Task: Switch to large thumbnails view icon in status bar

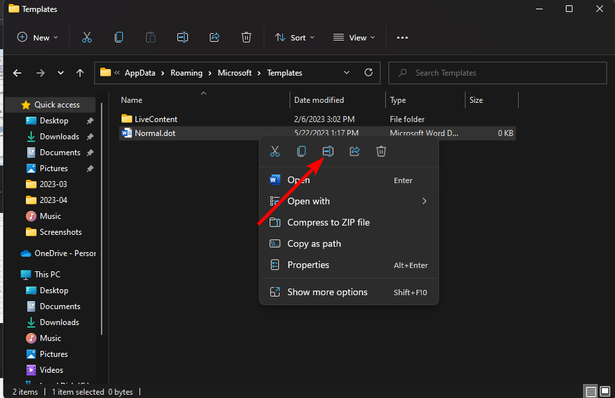Action: click(605, 391)
